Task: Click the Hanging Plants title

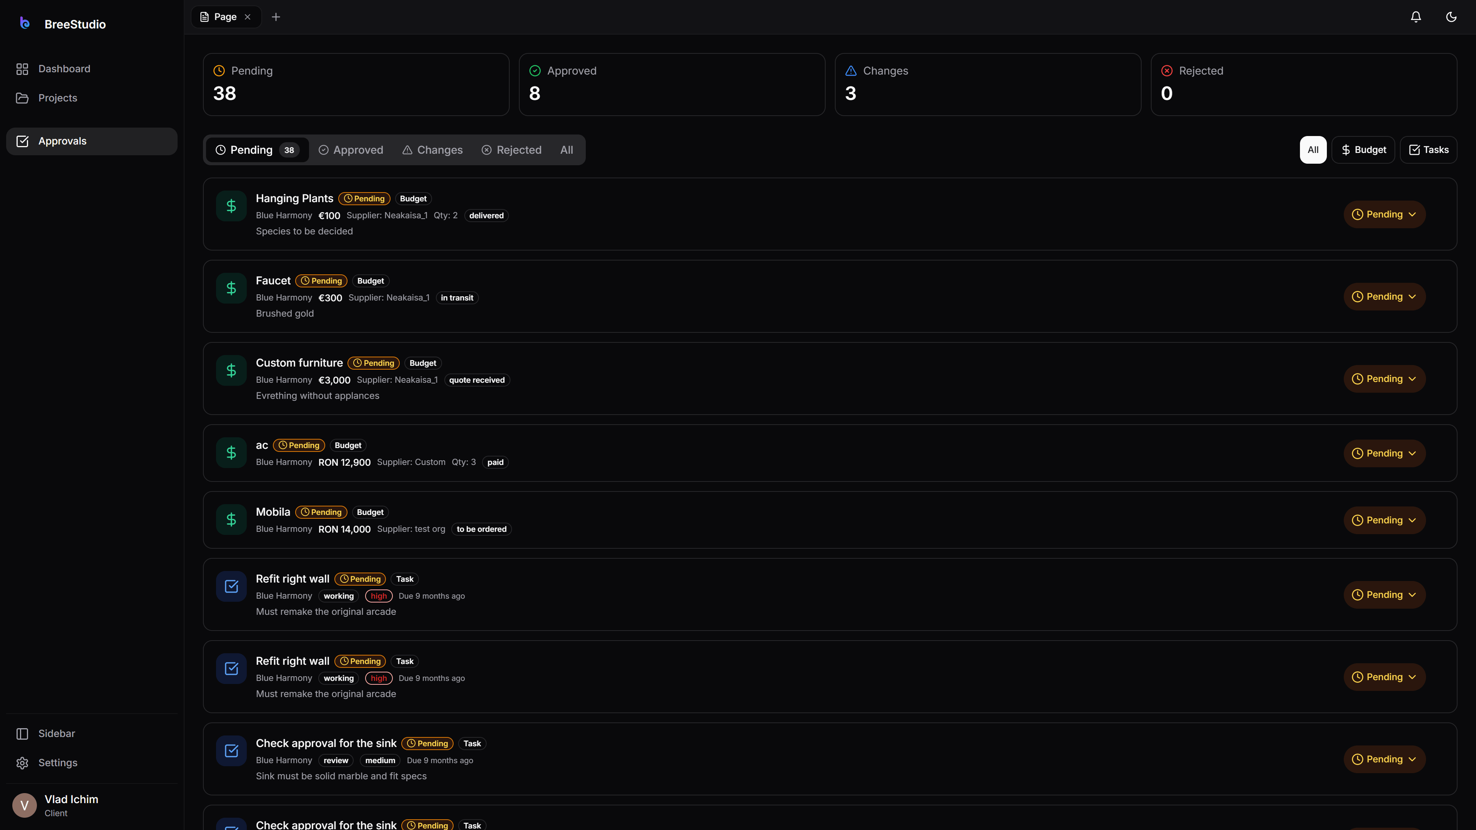Action: click(x=294, y=198)
